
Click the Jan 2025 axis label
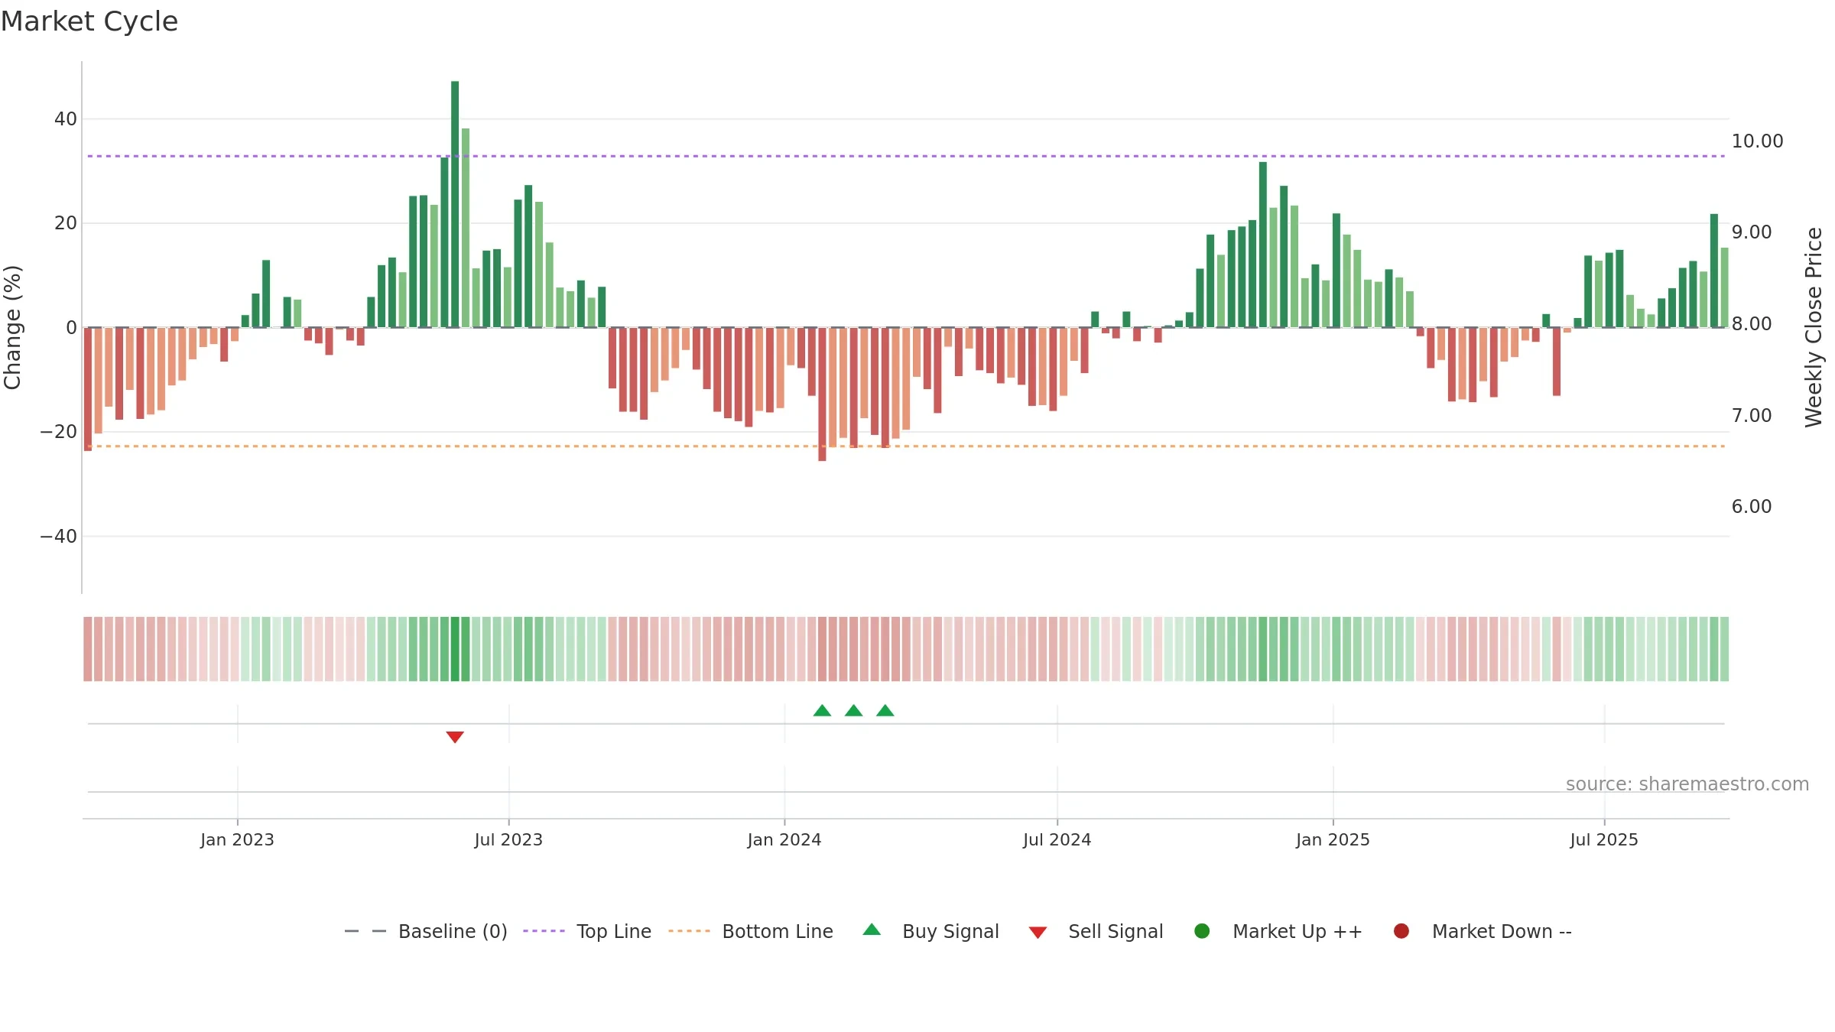pos(1333,839)
